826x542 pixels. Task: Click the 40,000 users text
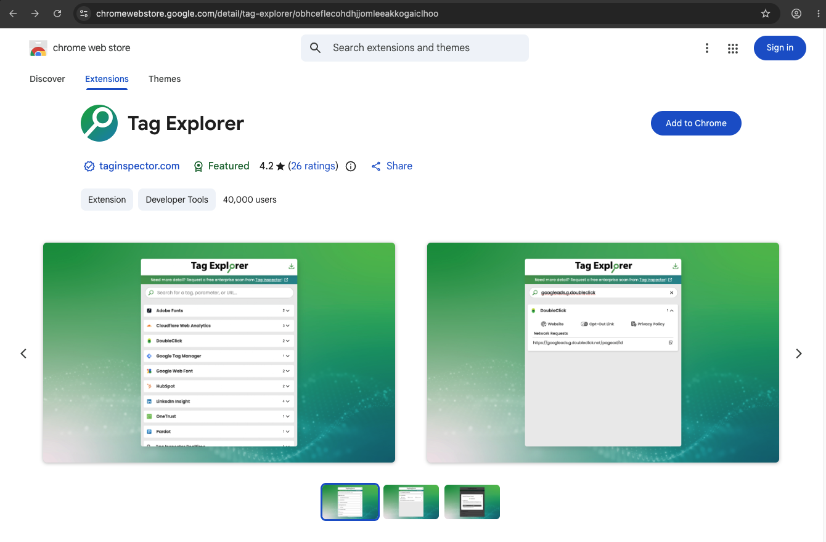(250, 200)
